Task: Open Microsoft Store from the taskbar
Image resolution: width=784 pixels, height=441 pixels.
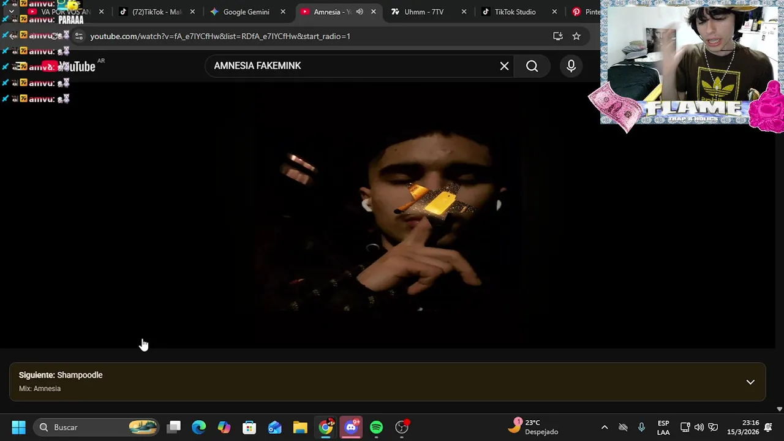Action: 249,427
